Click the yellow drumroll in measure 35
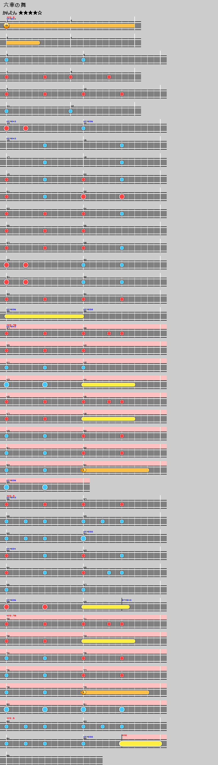218x765 pixels. coord(44,316)
